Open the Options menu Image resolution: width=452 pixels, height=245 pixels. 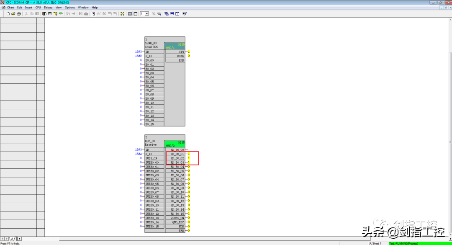click(70, 8)
